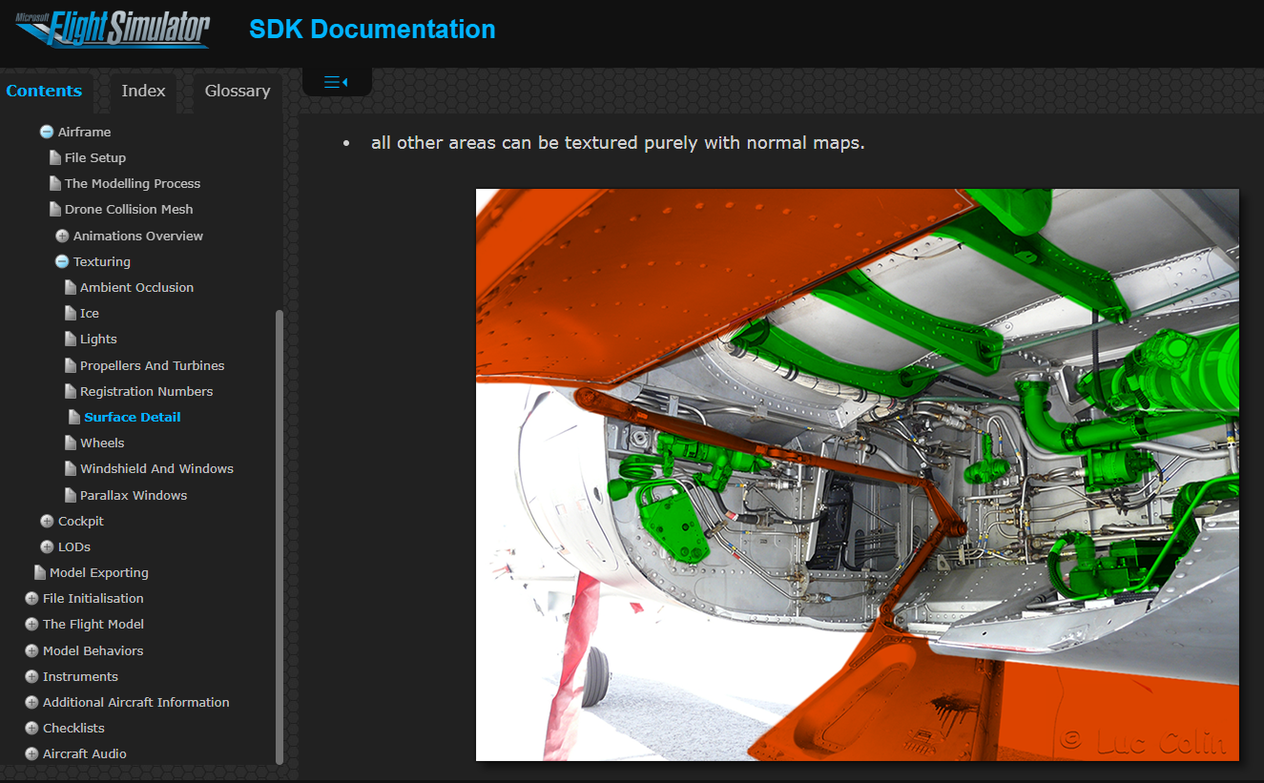Viewport: 1264px width, 783px height.
Task: Collapse the Airframe tree section
Action: 46,133
